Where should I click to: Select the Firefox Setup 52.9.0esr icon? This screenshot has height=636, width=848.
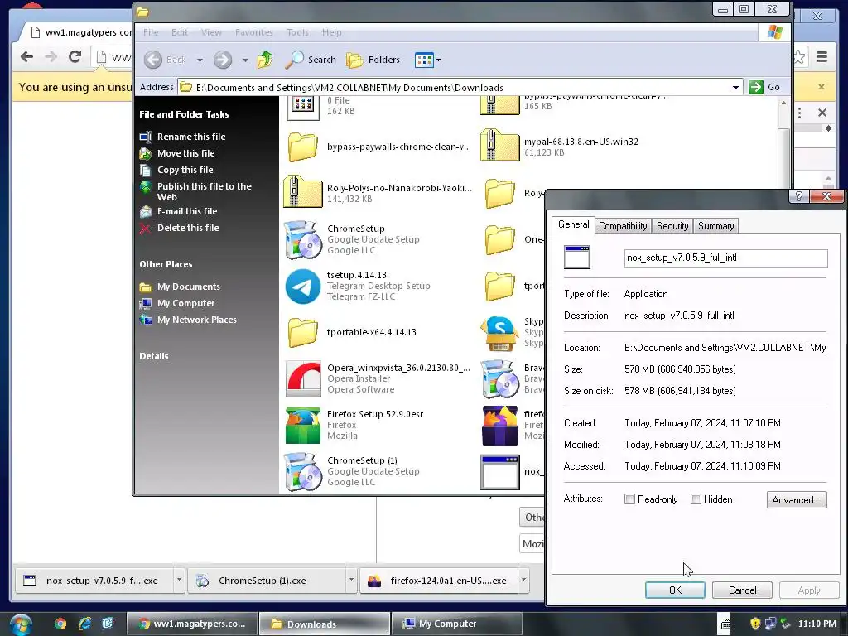303,425
